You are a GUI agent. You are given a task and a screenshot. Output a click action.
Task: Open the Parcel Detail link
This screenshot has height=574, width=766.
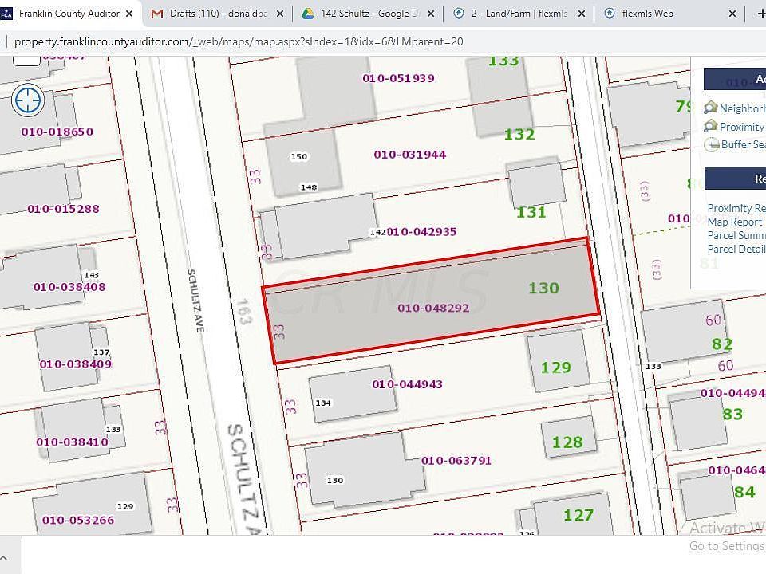pyautogui.click(x=736, y=249)
